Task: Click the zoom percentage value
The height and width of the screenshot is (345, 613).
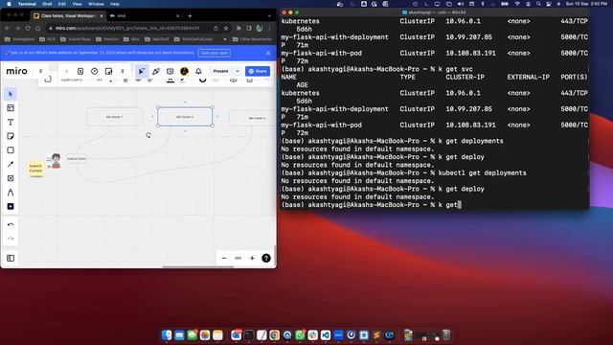Action: pyautogui.click(x=238, y=258)
